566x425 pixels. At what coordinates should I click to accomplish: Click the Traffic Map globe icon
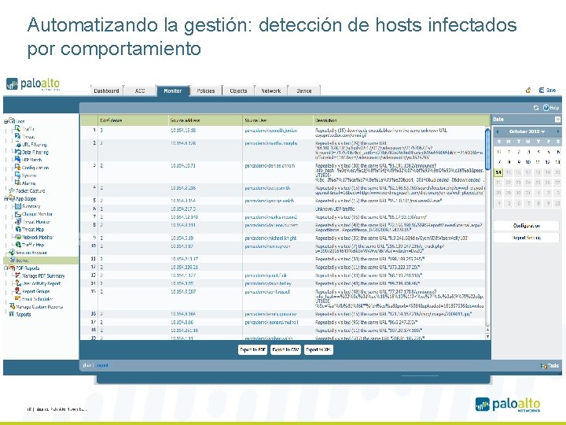18,245
